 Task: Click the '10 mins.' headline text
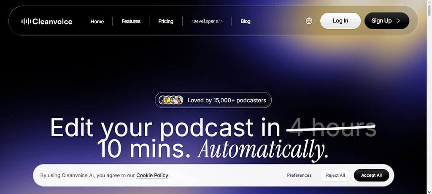point(143,150)
